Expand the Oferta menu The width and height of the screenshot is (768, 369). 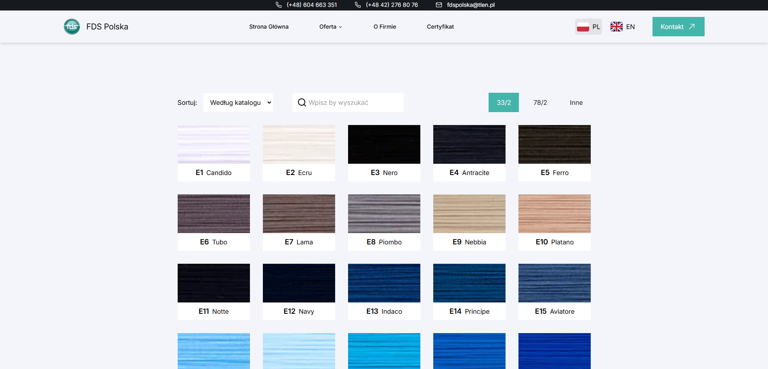(x=331, y=27)
